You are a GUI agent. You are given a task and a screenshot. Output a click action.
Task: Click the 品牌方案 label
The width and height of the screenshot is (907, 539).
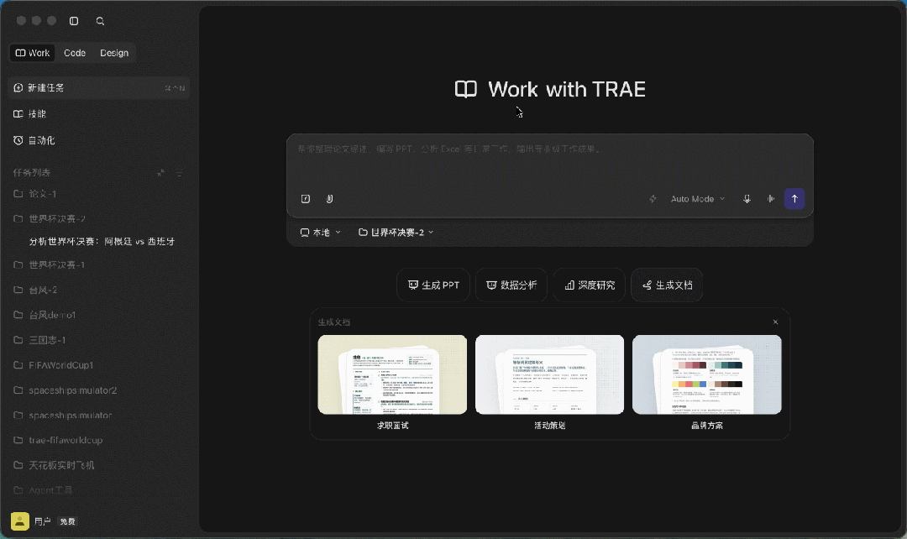[x=707, y=426]
